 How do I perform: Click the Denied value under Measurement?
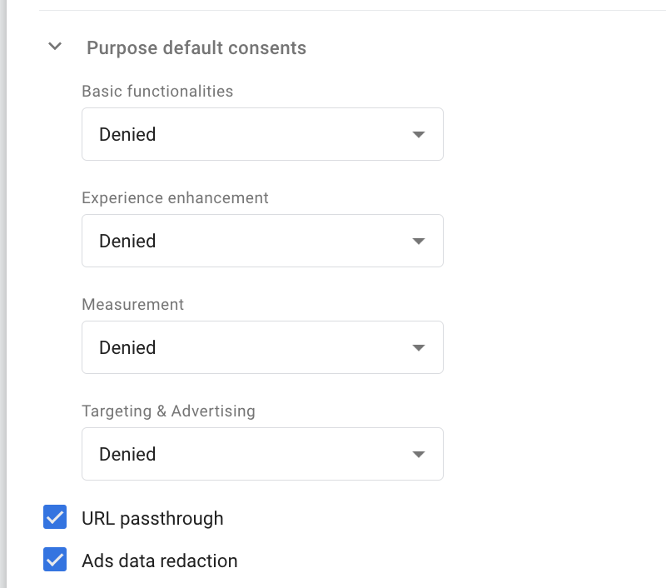[127, 347]
